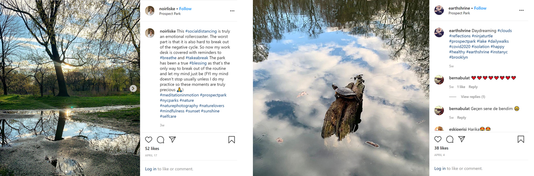Open the #ninjaturtle hashtag

[x=484, y=36]
